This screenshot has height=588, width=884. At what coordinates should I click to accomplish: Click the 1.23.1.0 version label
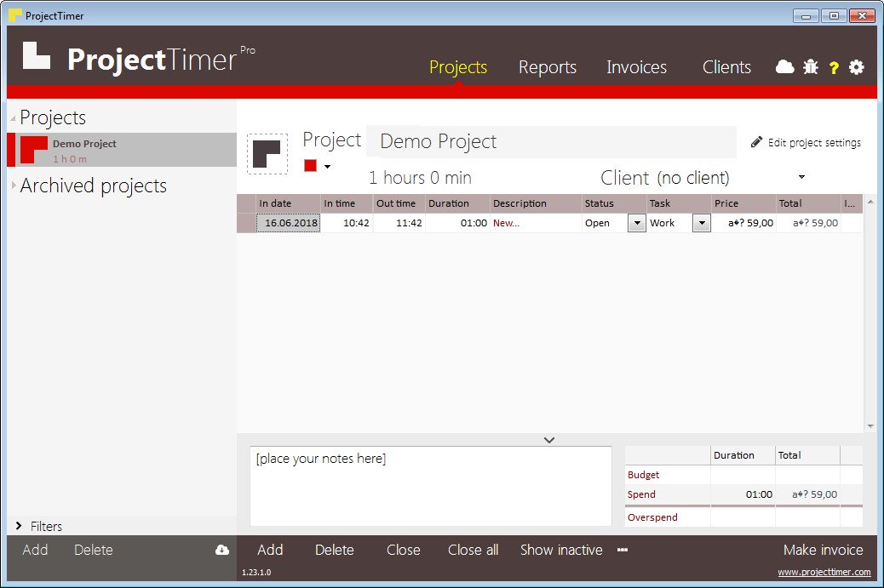256,572
